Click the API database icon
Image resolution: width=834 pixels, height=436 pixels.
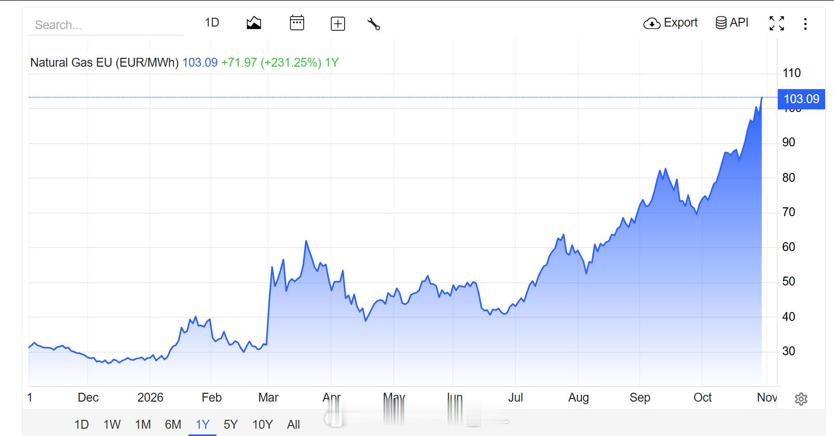click(721, 23)
